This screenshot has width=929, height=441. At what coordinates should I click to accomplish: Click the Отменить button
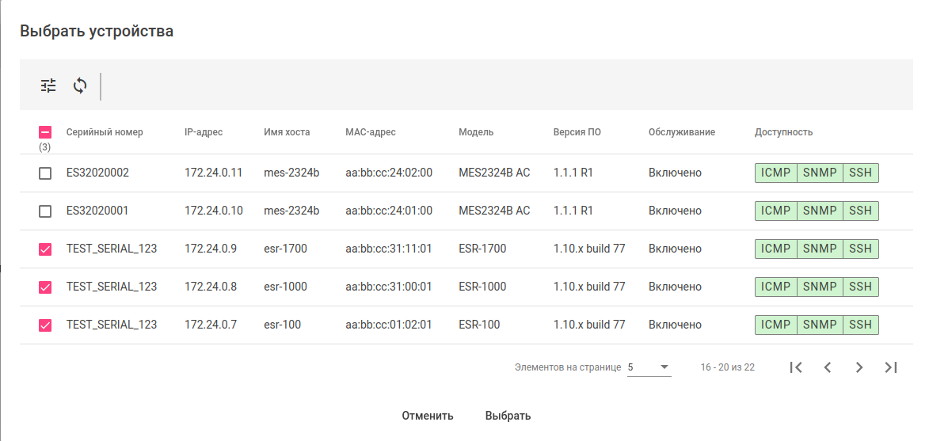coord(428,416)
